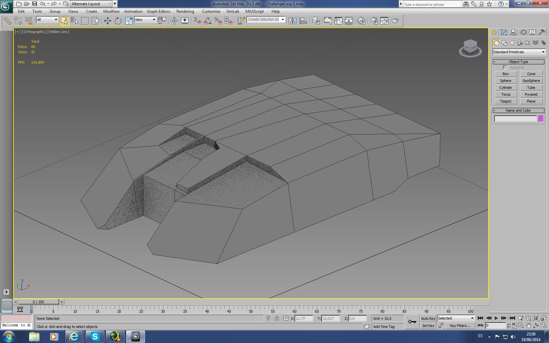
Task: Open the Rendering menu
Action: [185, 11]
